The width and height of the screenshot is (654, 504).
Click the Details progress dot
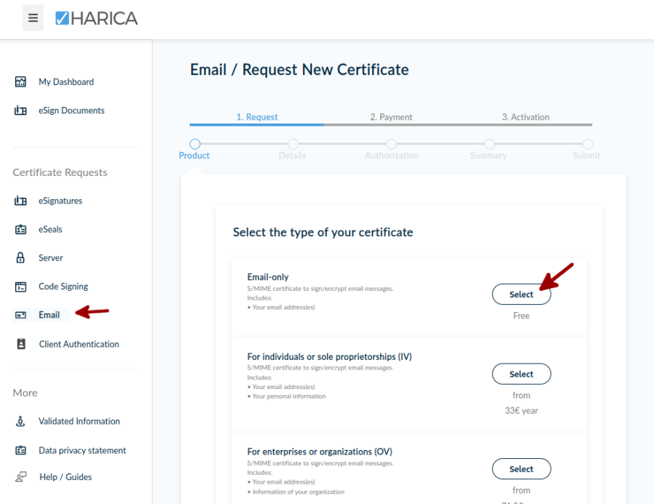pyautogui.click(x=292, y=144)
